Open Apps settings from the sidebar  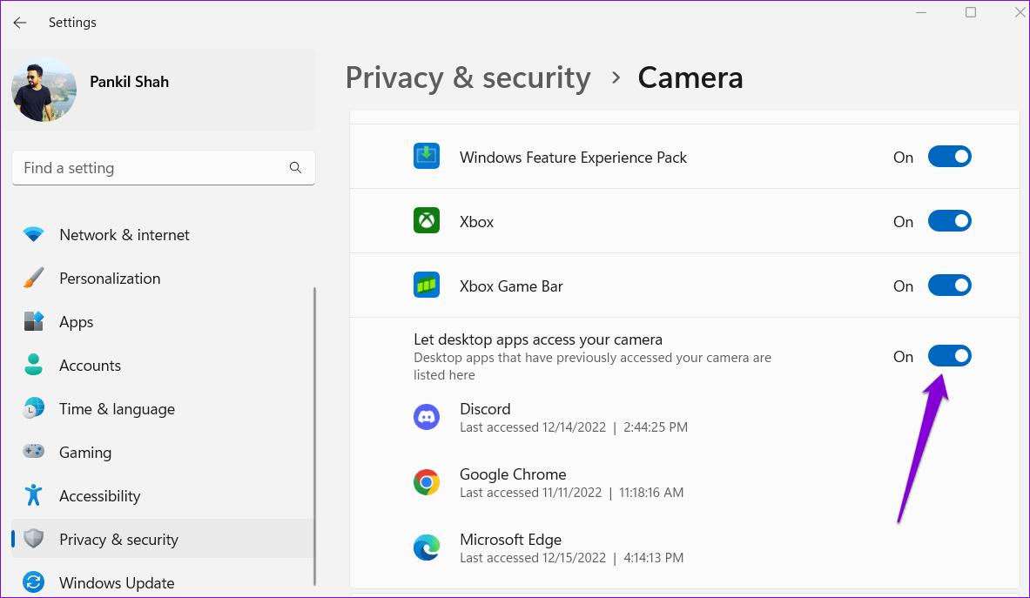76,321
